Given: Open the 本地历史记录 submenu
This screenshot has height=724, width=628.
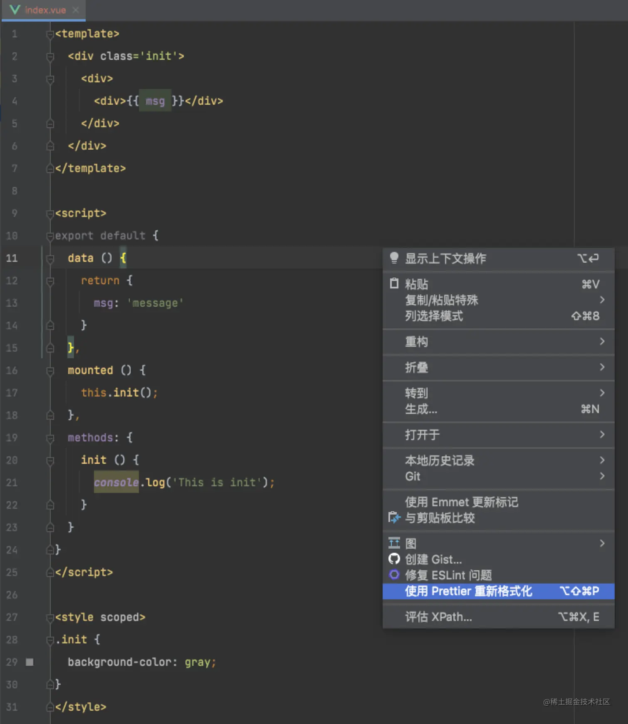Looking at the screenshot, I should tap(498, 460).
